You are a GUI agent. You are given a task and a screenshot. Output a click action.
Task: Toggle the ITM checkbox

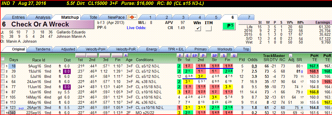tap(208, 28)
